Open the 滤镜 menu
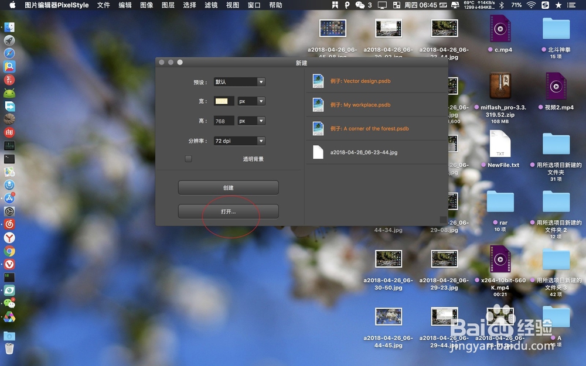The width and height of the screenshot is (586, 366). click(x=210, y=5)
